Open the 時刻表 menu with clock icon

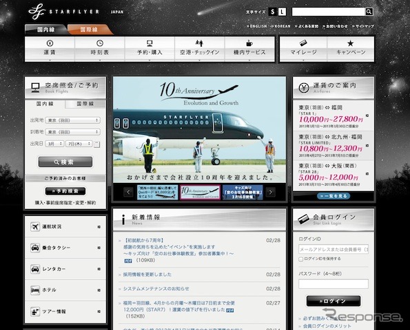100,49
